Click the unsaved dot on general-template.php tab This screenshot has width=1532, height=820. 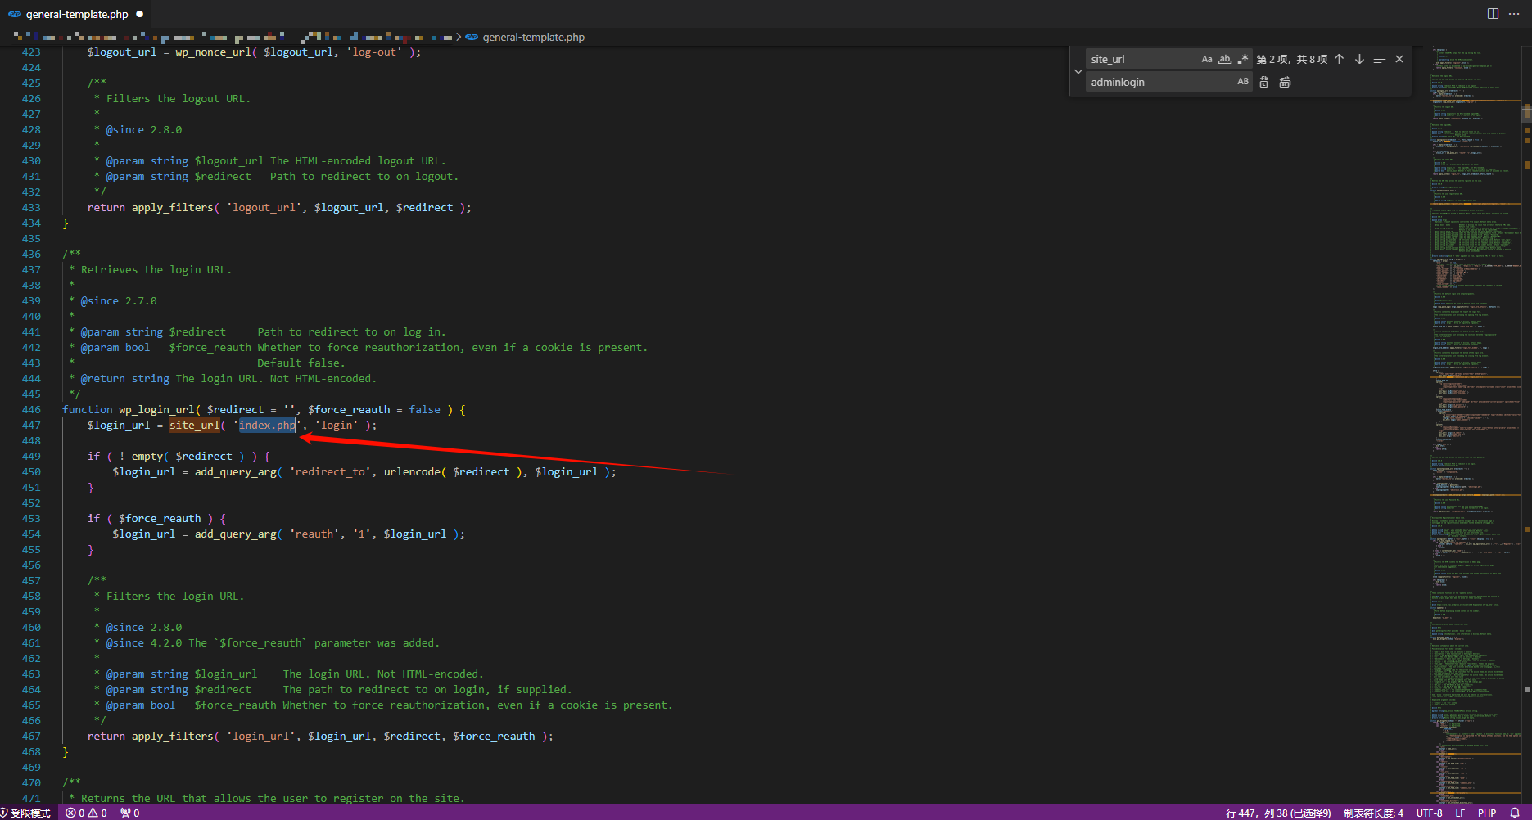(x=140, y=14)
